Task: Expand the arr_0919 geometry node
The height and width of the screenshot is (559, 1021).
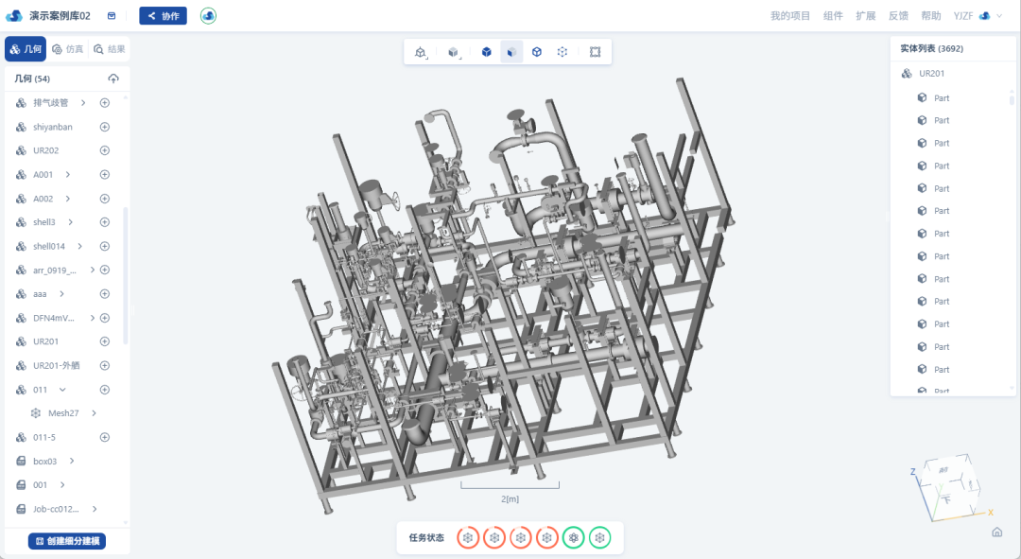Action: (x=92, y=270)
